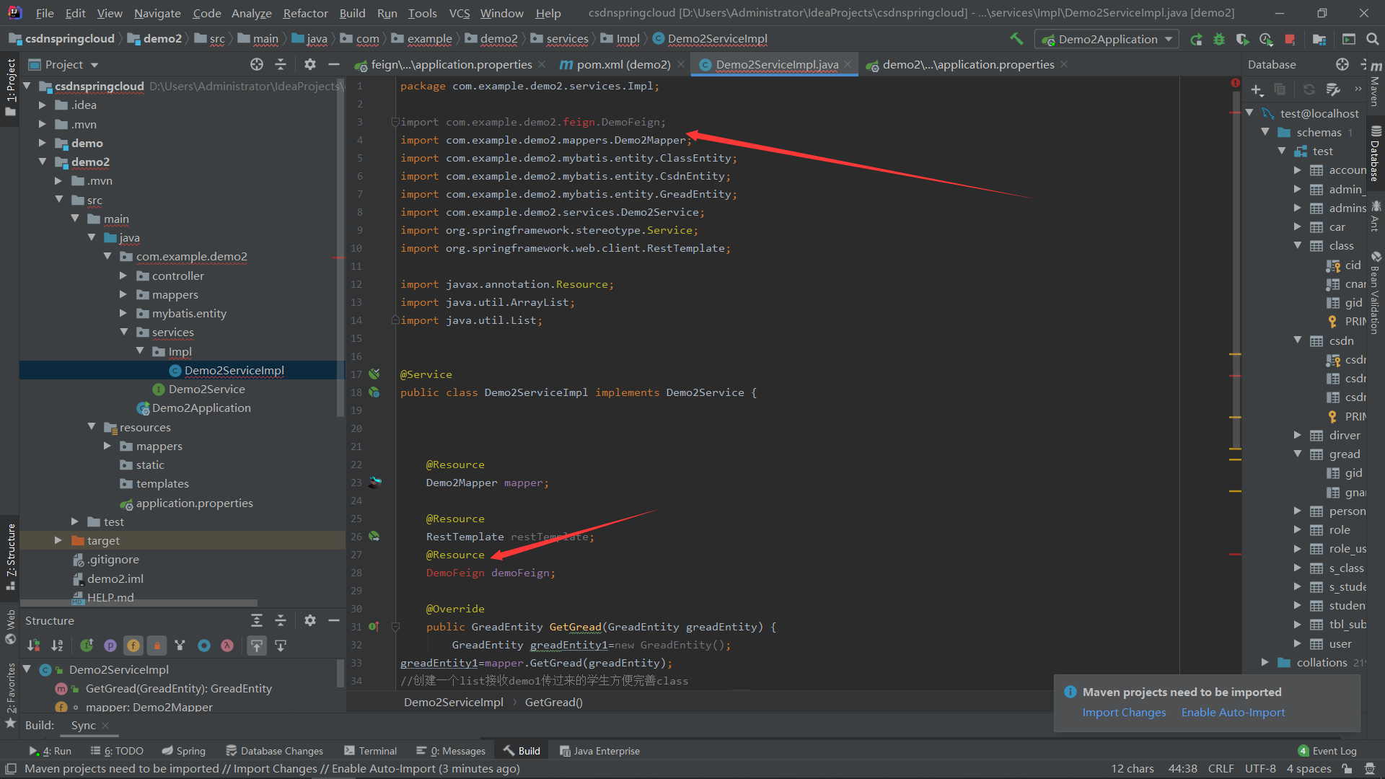Image resolution: width=1385 pixels, height=779 pixels.
Task: Expand the controller package folder
Action: pos(123,276)
